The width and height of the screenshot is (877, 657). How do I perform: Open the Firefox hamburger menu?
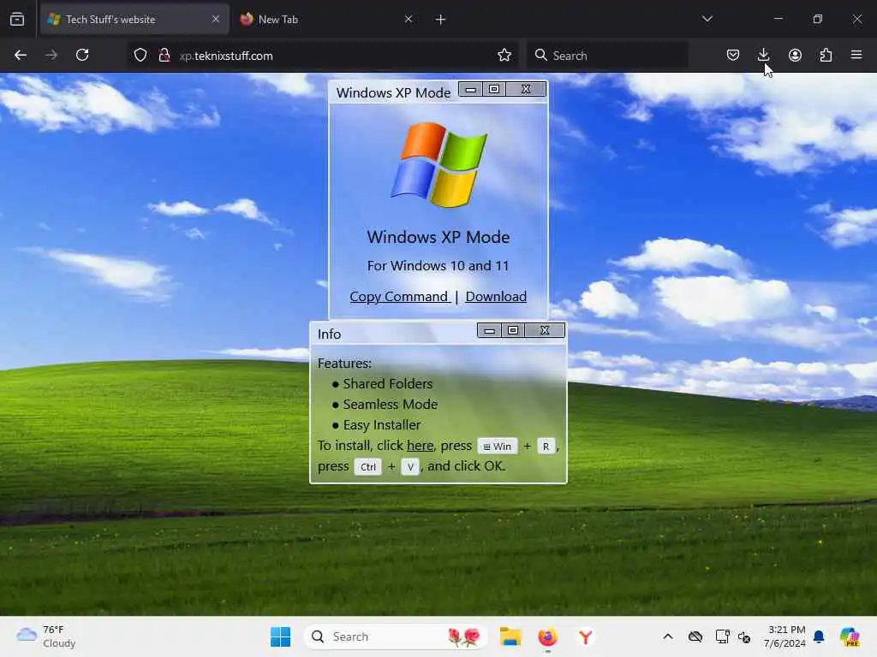856,55
